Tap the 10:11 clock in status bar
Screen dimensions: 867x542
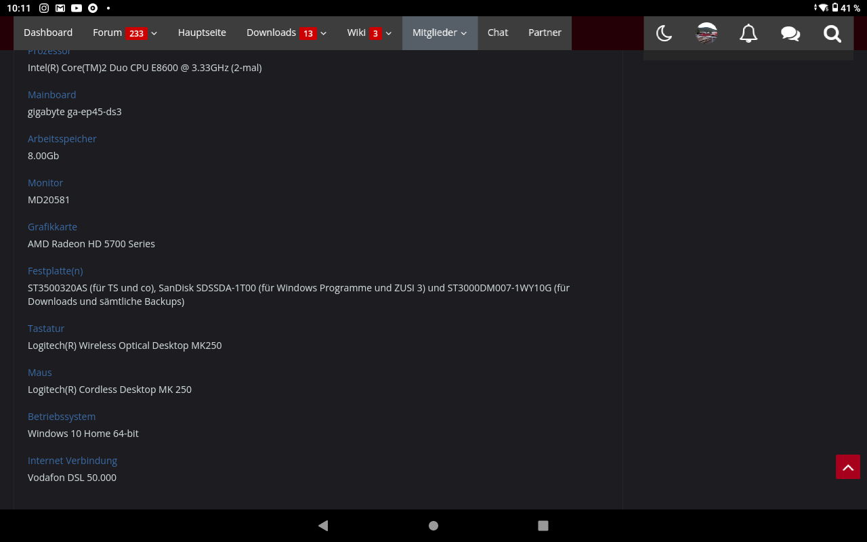19,8
